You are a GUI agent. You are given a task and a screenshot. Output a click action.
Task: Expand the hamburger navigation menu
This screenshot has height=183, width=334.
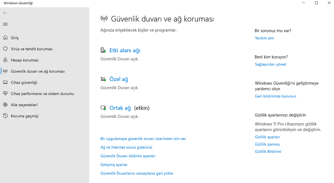[5, 24]
